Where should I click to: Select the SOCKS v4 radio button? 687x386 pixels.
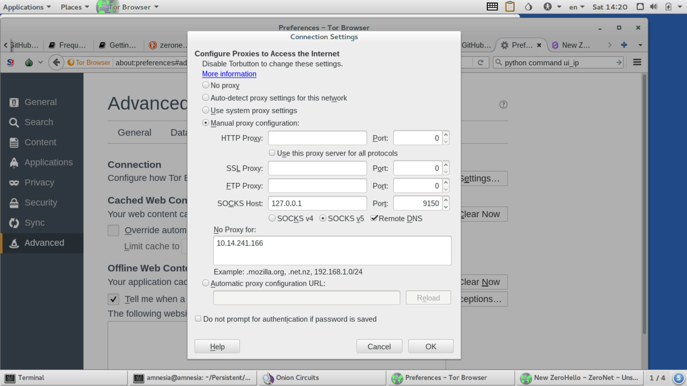[272, 218]
